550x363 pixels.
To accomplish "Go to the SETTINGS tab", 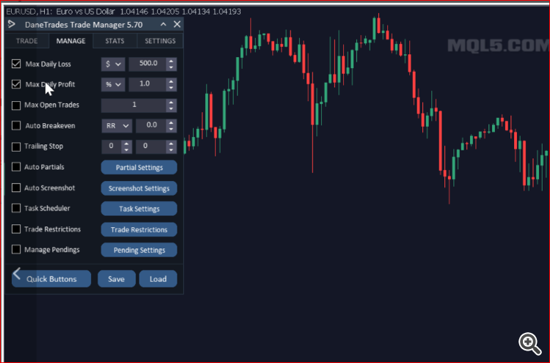I will pos(160,41).
